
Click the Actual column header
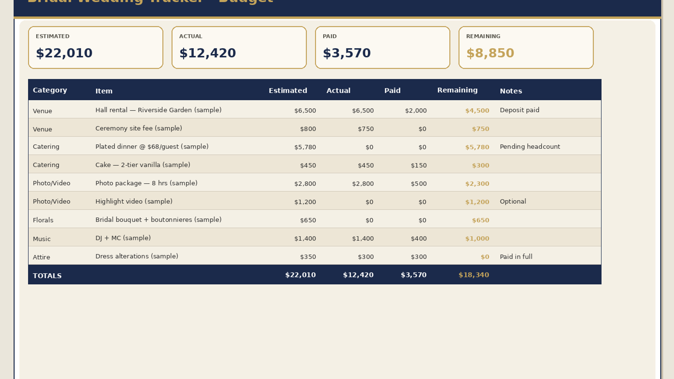click(x=338, y=91)
